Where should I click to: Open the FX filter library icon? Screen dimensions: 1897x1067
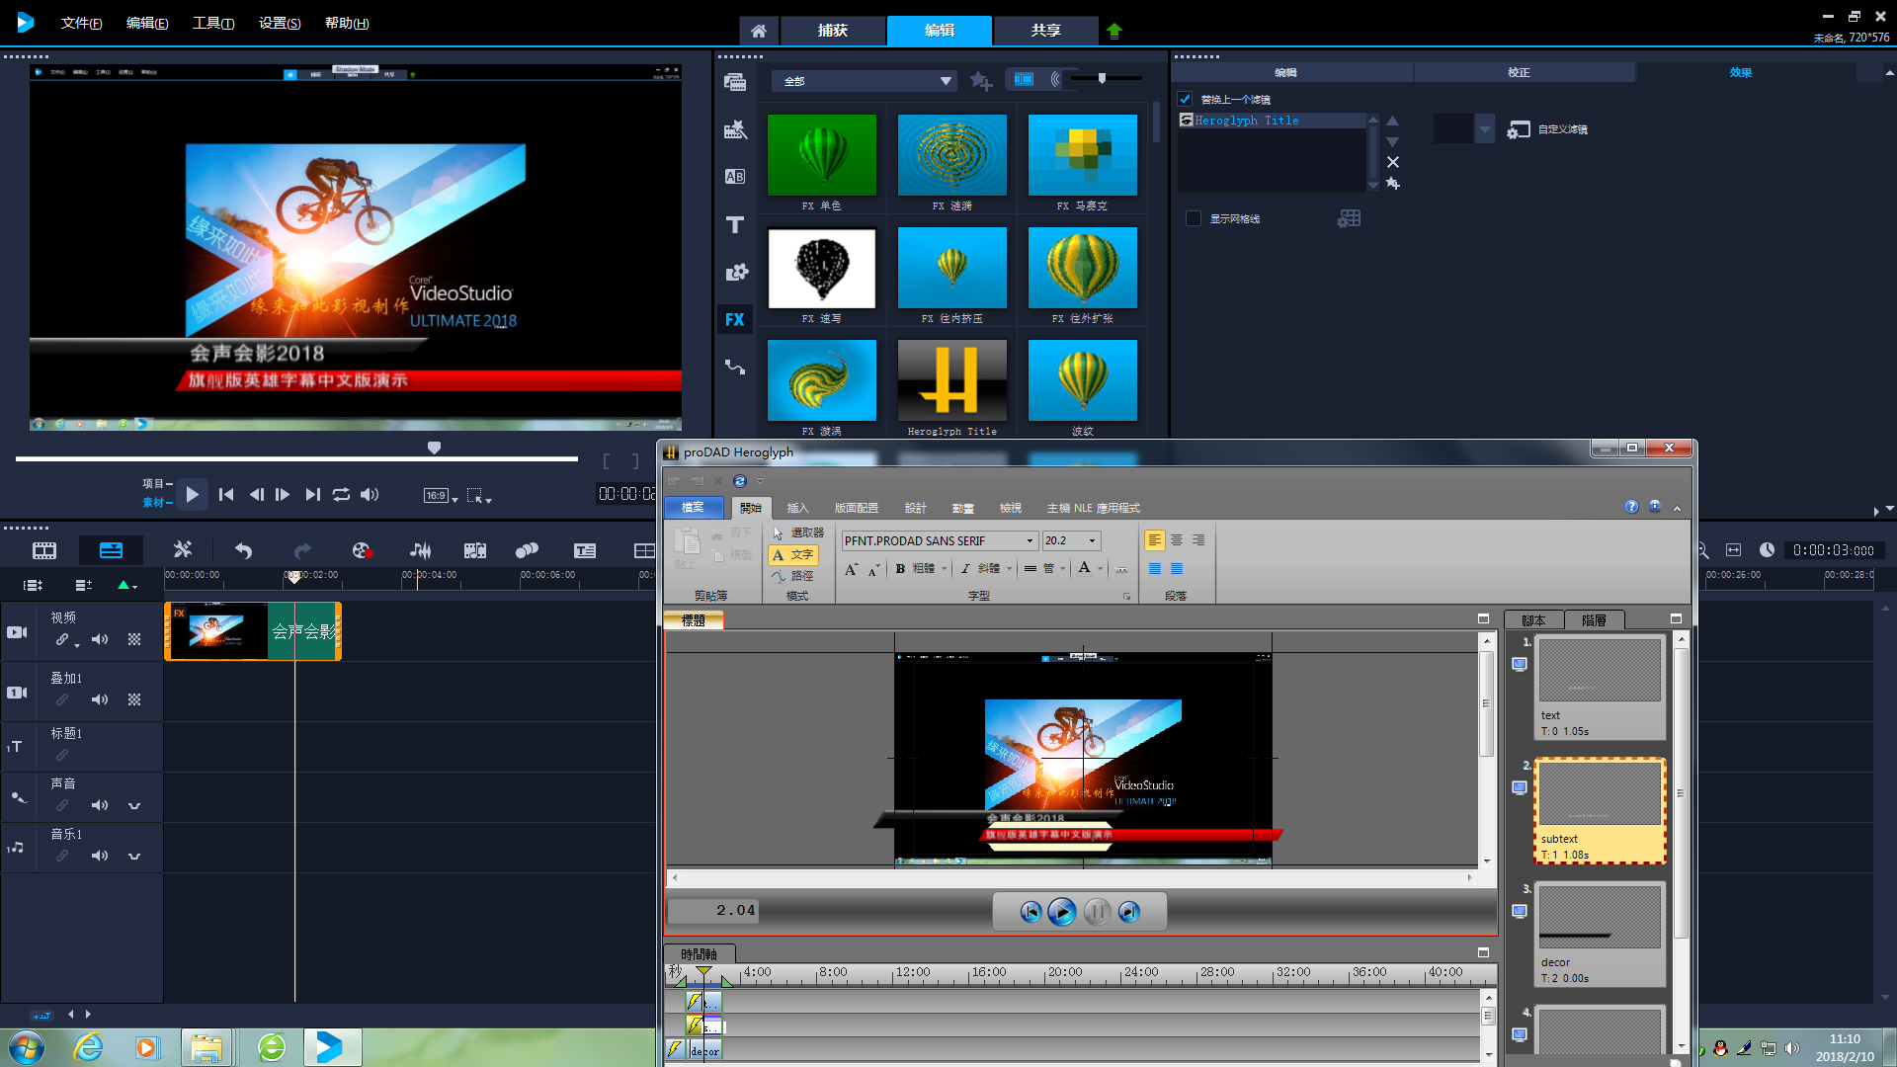(x=735, y=320)
